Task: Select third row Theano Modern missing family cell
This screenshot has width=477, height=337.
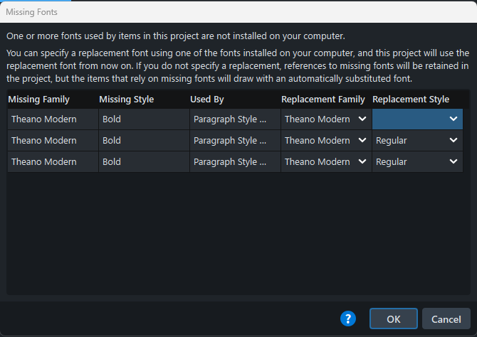Action: [44, 162]
